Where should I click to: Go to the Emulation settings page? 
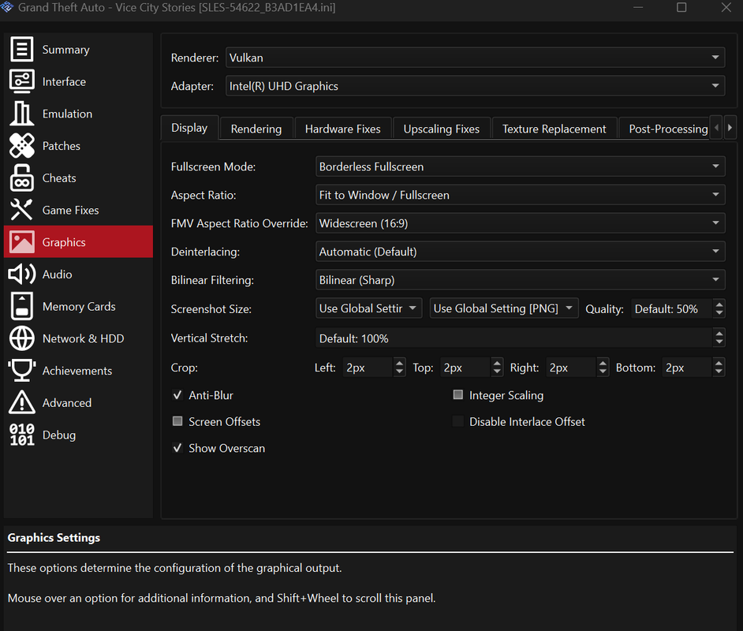[x=79, y=114]
